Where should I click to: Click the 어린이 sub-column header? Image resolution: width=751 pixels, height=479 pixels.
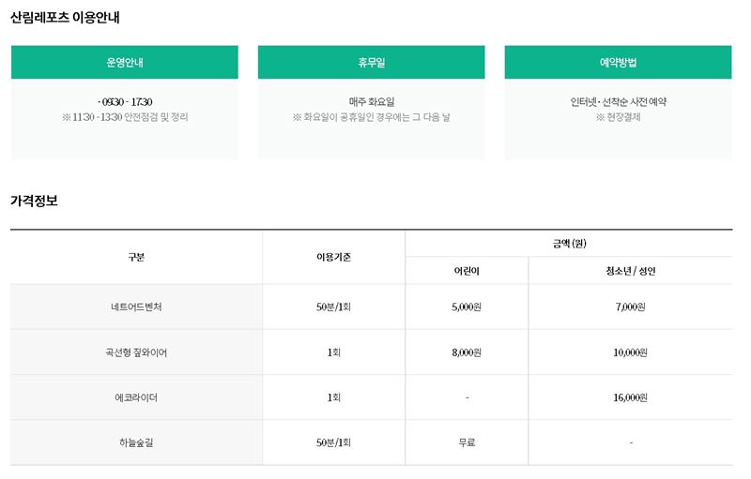click(x=467, y=271)
